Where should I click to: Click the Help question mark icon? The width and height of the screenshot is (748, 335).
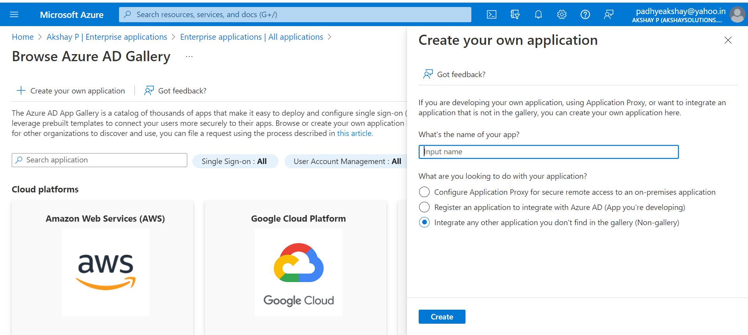(585, 15)
